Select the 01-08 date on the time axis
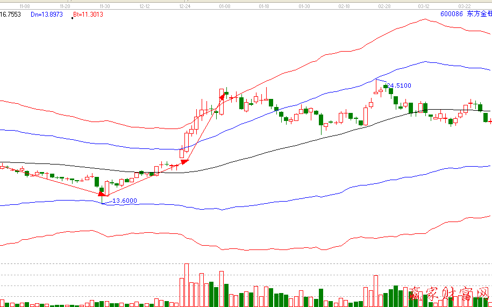Image resolution: width=492 pixels, height=307 pixels. tap(225, 6)
